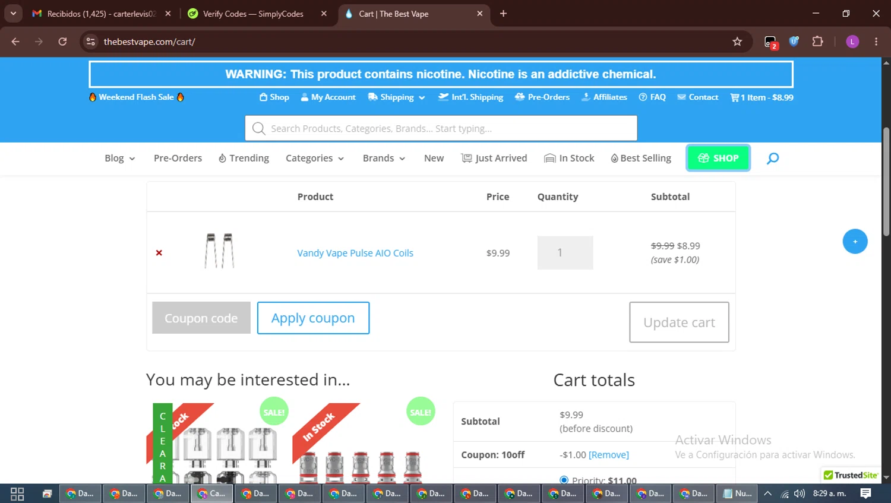
Task: Open the network status tray icon
Action: click(x=785, y=493)
